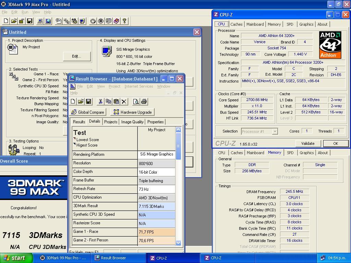The width and height of the screenshot is (351, 263).
Task: Open Processor #1 selection dropdown in CPU-Z
Action: click(275, 131)
